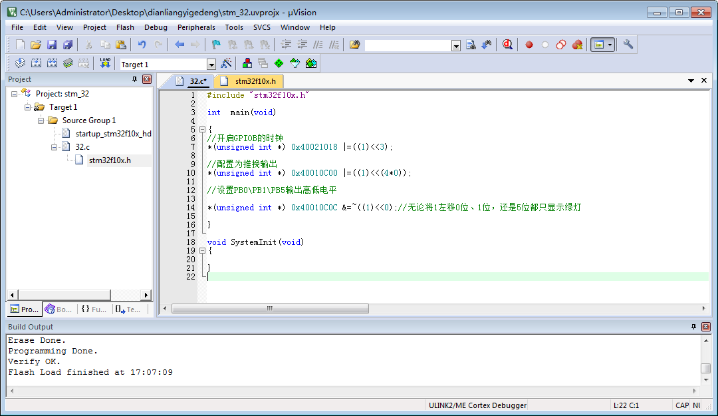Open the µVision Configuration wrench
The image size is (718, 416).
628,44
